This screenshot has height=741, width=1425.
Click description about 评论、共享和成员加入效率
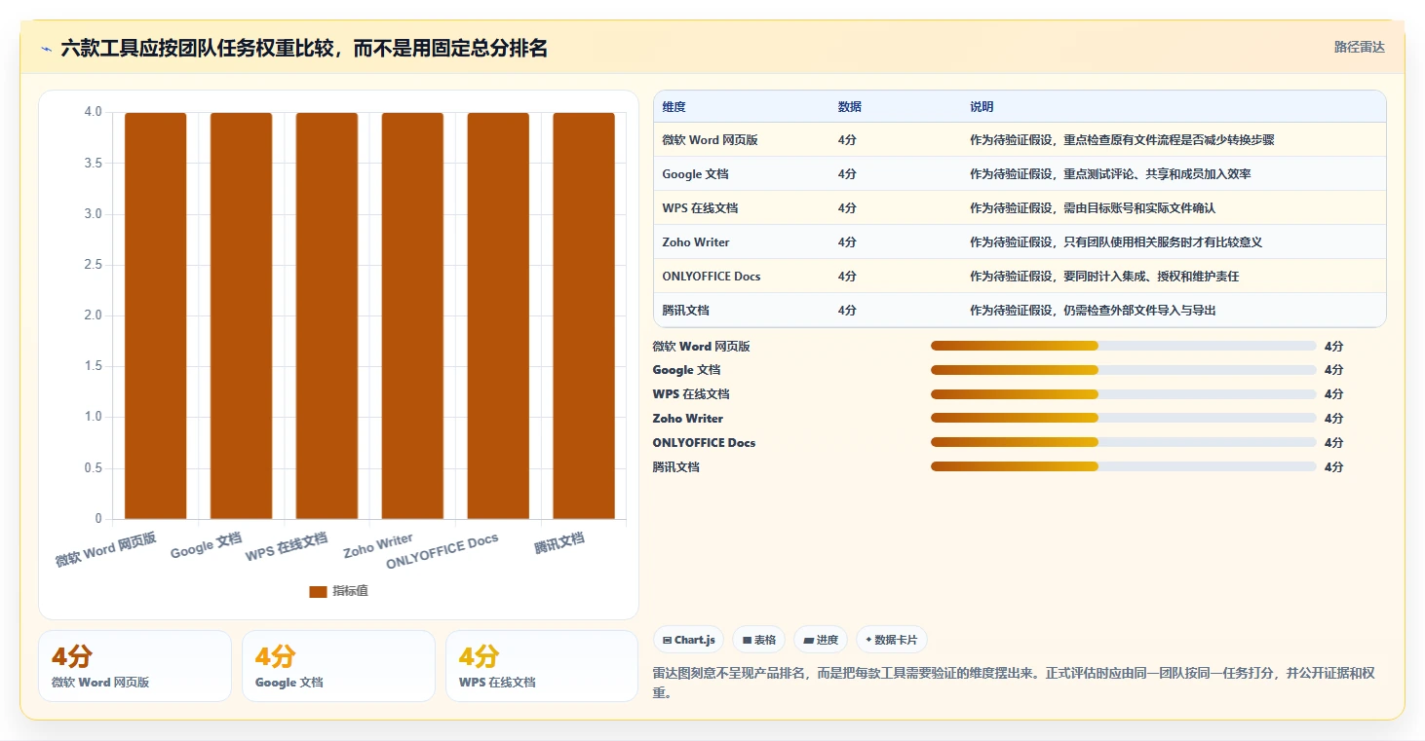(x=1110, y=174)
